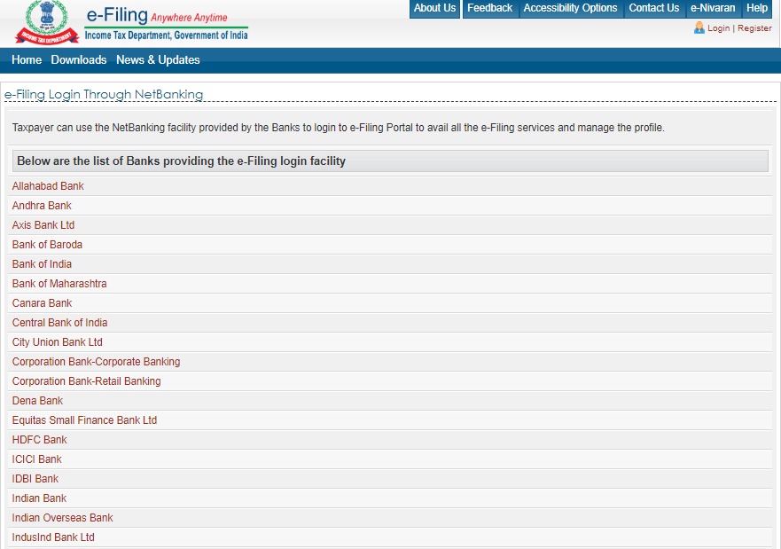Select Central Bank of India
The image size is (781, 549).
(x=59, y=322)
